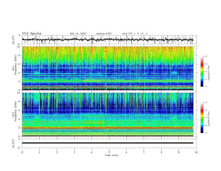Click time tick label '3' on the x-axis
The image size is (221, 171).
click(x=74, y=152)
